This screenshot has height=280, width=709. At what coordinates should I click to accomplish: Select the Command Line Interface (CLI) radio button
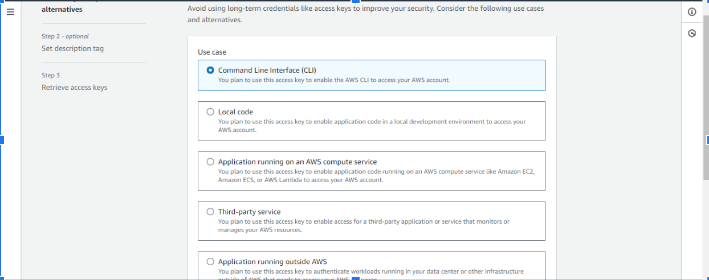click(x=210, y=71)
